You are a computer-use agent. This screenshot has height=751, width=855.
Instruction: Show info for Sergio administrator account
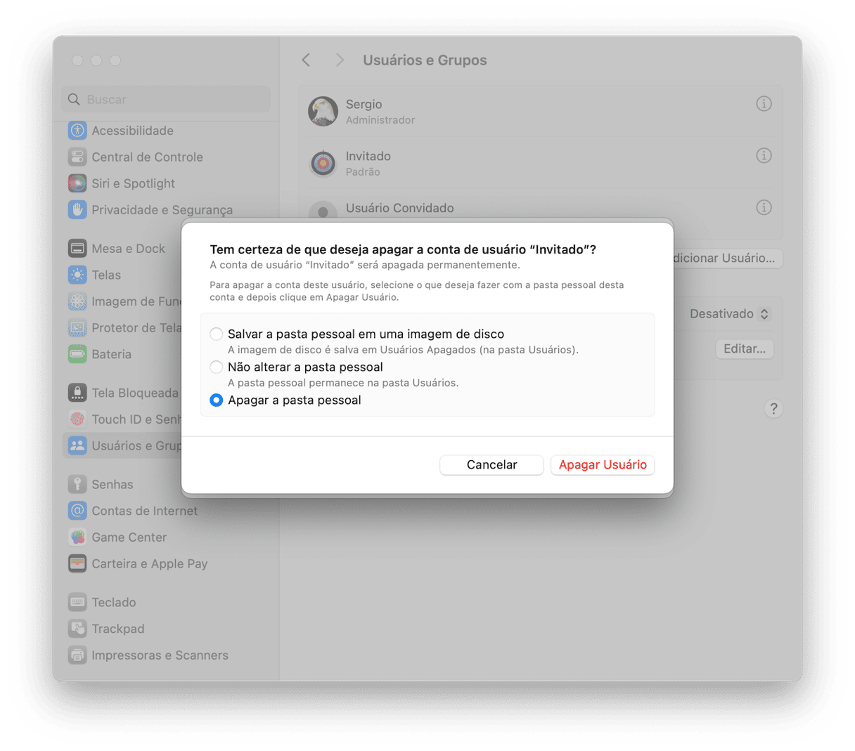(x=764, y=104)
